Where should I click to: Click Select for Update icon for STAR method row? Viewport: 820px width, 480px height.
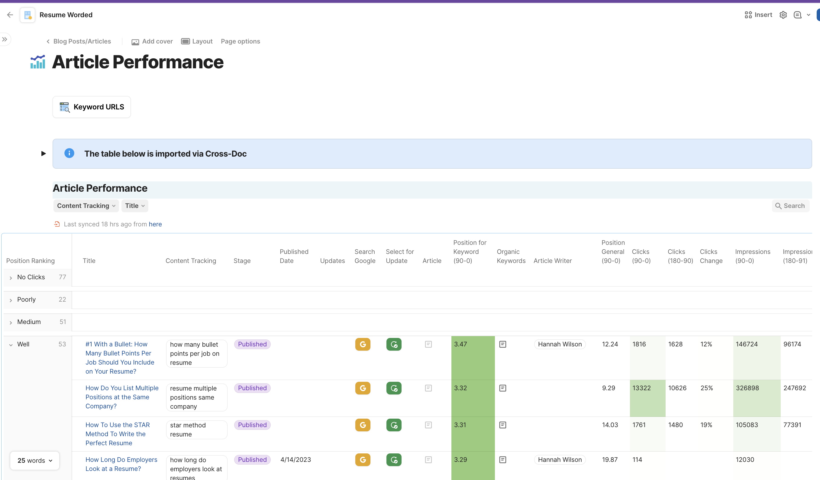pyautogui.click(x=394, y=425)
